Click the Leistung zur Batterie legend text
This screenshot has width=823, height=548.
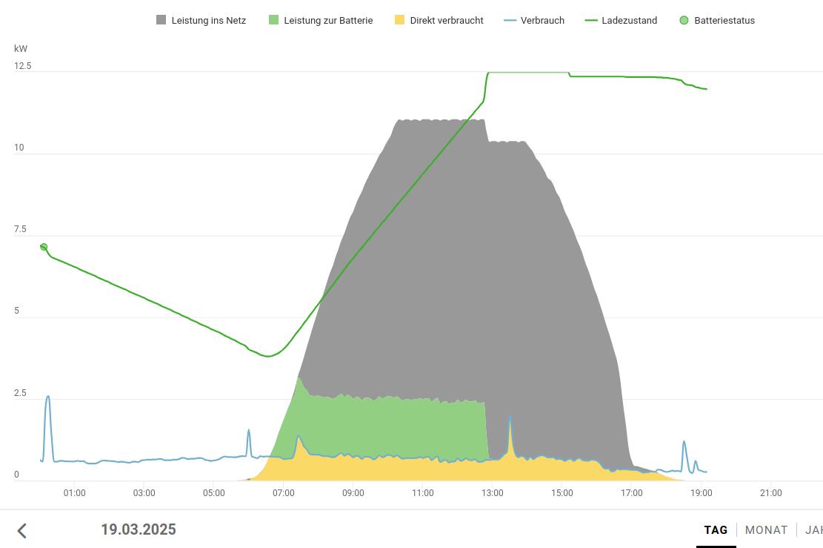coord(328,21)
